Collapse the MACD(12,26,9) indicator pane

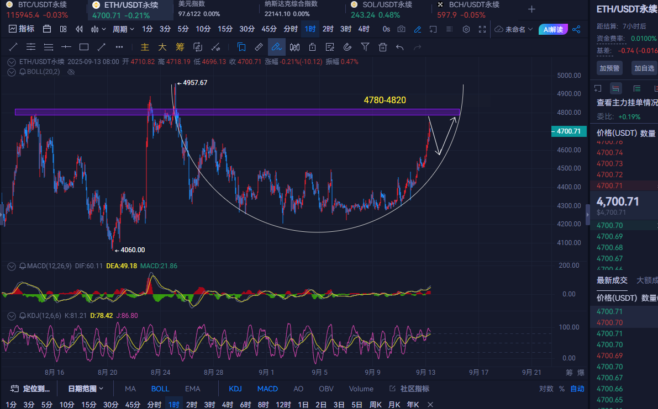[x=12, y=266]
